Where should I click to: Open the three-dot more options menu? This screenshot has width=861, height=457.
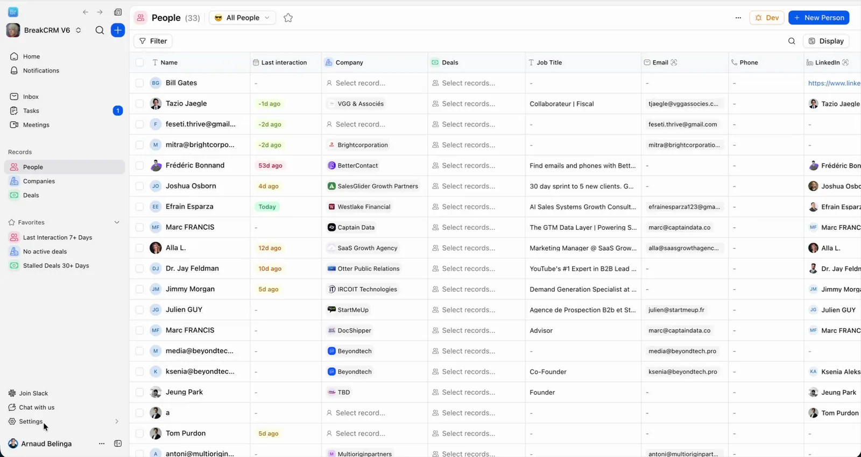pyautogui.click(x=738, y=18)
